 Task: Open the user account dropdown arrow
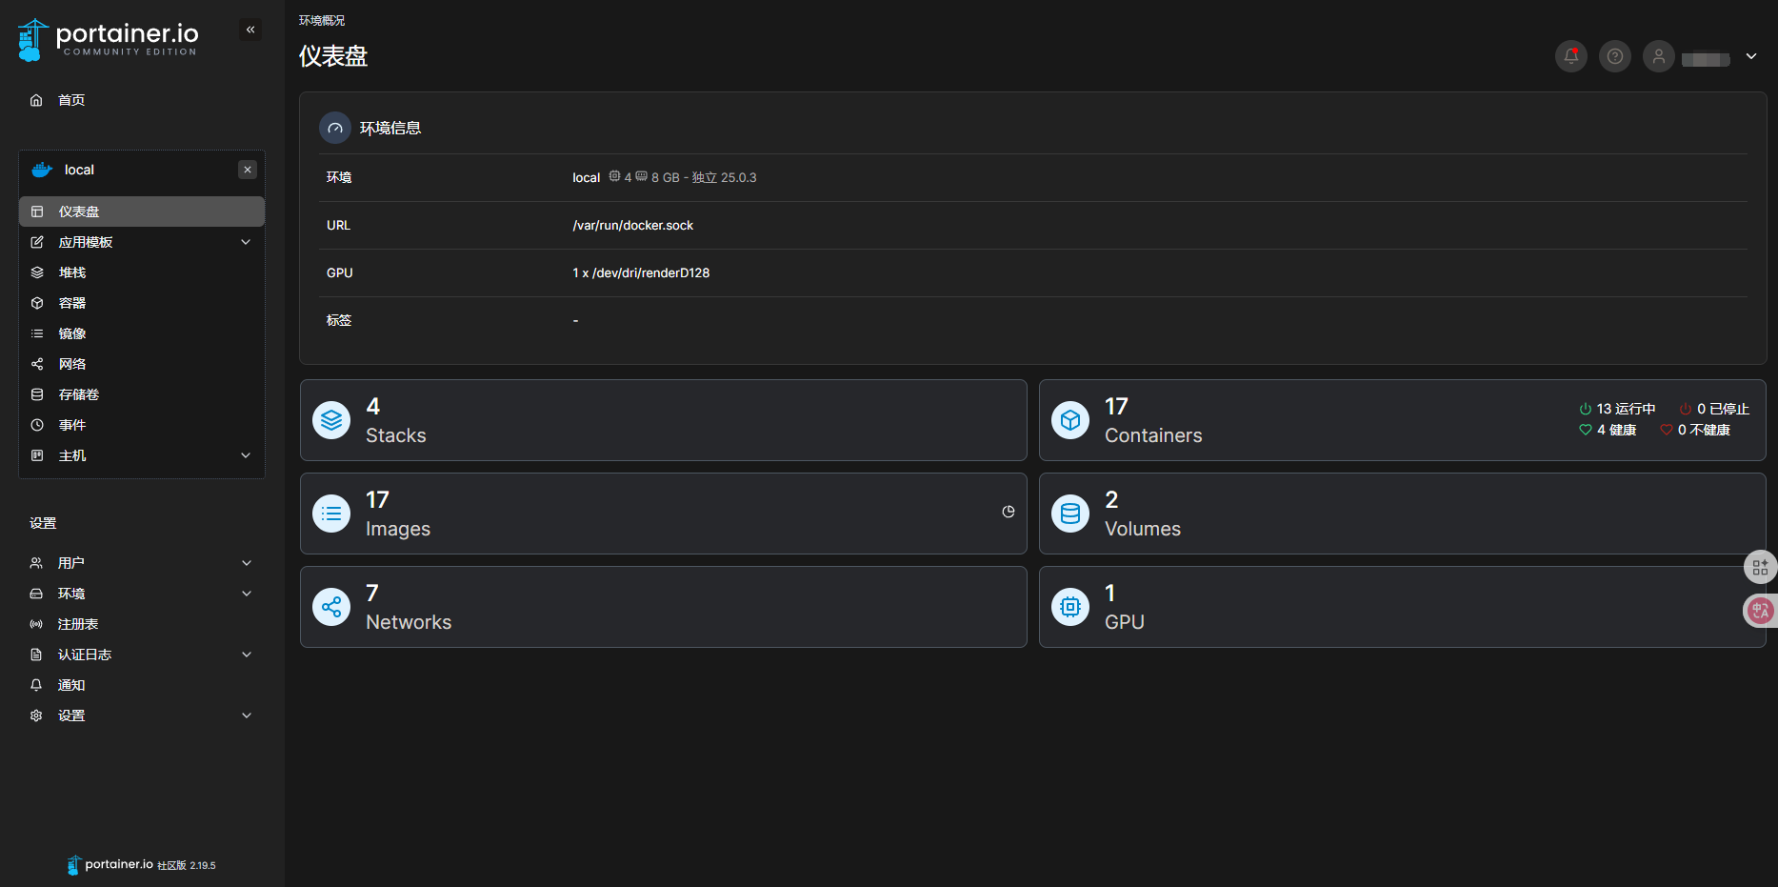pos(1750,56)
